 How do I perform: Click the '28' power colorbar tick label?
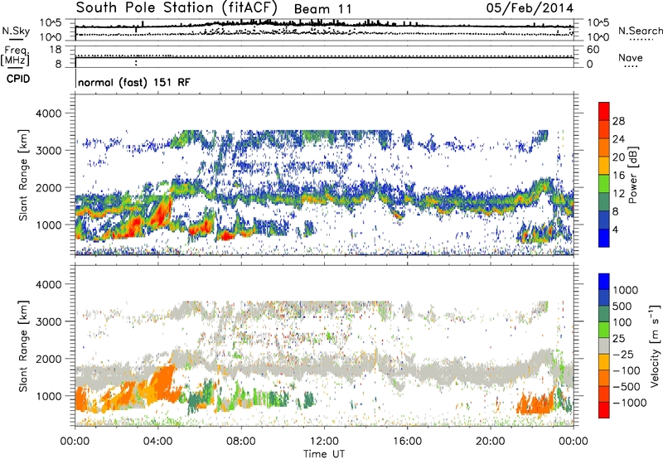(618, 121)
